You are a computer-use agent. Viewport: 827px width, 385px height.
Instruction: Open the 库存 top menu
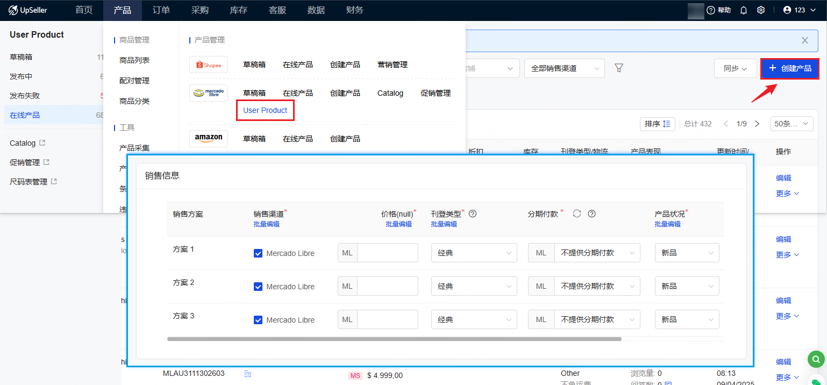[239, 10]
